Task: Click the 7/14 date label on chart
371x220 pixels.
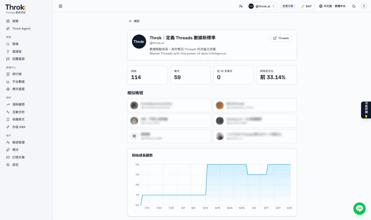Action: coord(147,208)
